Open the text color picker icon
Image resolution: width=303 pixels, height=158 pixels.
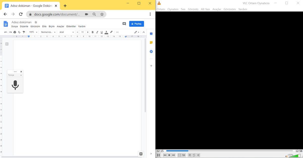106,32
